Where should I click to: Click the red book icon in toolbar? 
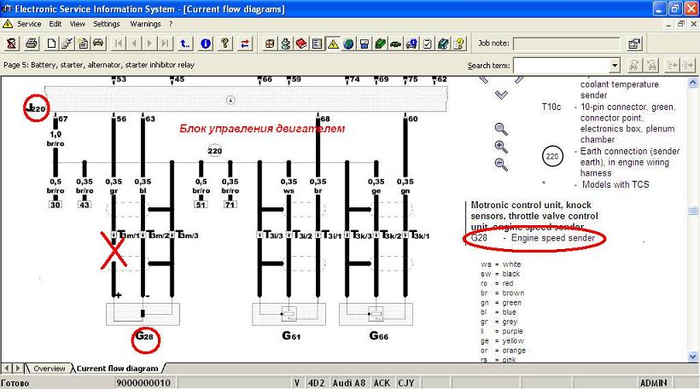click(x=301, y=44)
